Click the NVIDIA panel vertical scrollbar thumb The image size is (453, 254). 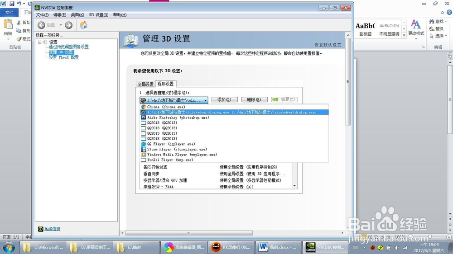point(348,82)
